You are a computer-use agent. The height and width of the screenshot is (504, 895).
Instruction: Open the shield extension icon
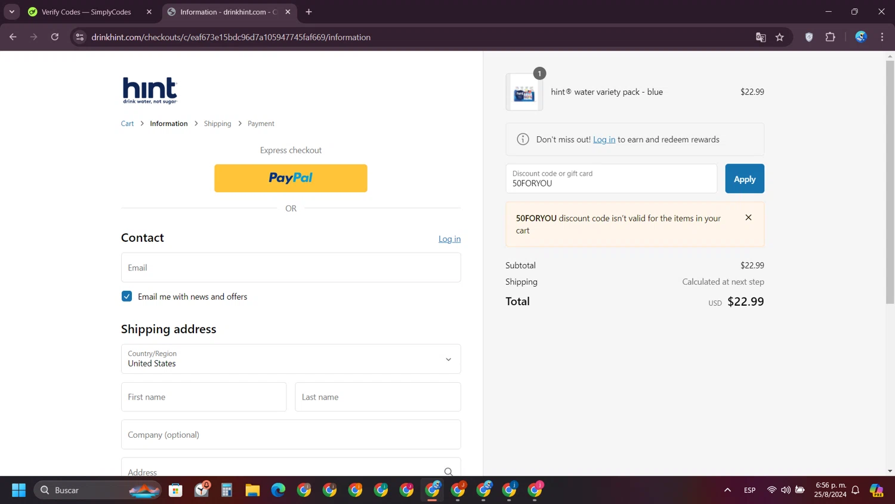809,37
